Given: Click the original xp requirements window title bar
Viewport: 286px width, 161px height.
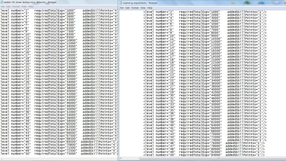Looking at the screenshot, I should [202, 3].
